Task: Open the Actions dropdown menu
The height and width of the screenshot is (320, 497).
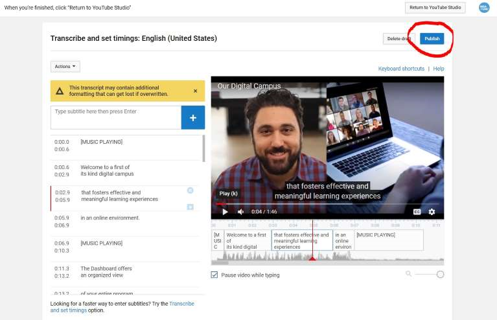Action: (65, 67)
